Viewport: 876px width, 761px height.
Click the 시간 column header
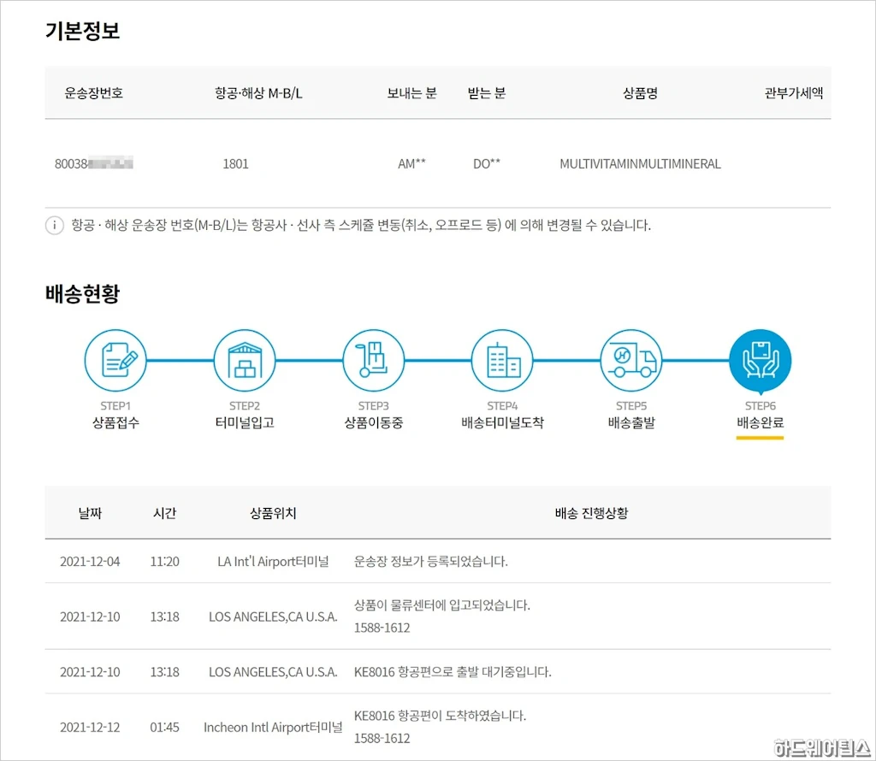165,513
